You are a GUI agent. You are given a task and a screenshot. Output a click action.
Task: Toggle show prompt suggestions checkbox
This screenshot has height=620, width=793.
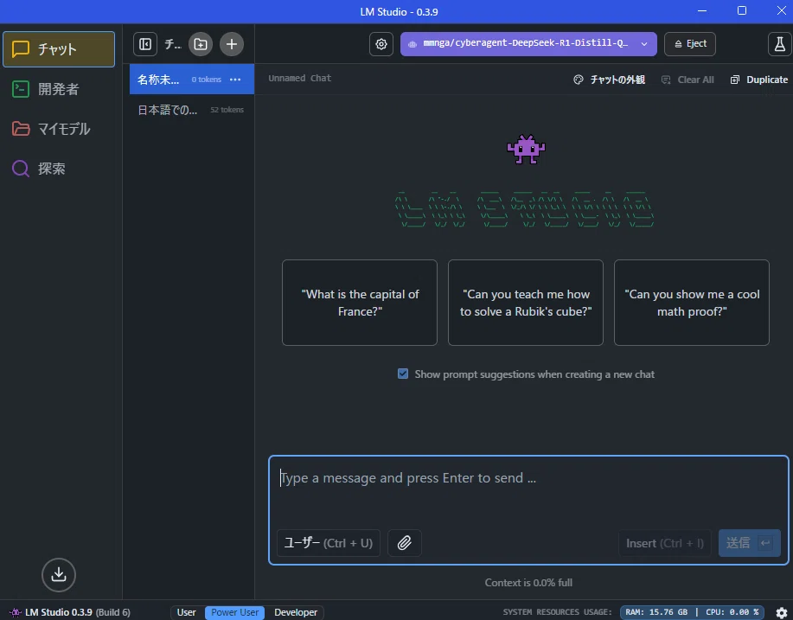click(x=403, y=374)
